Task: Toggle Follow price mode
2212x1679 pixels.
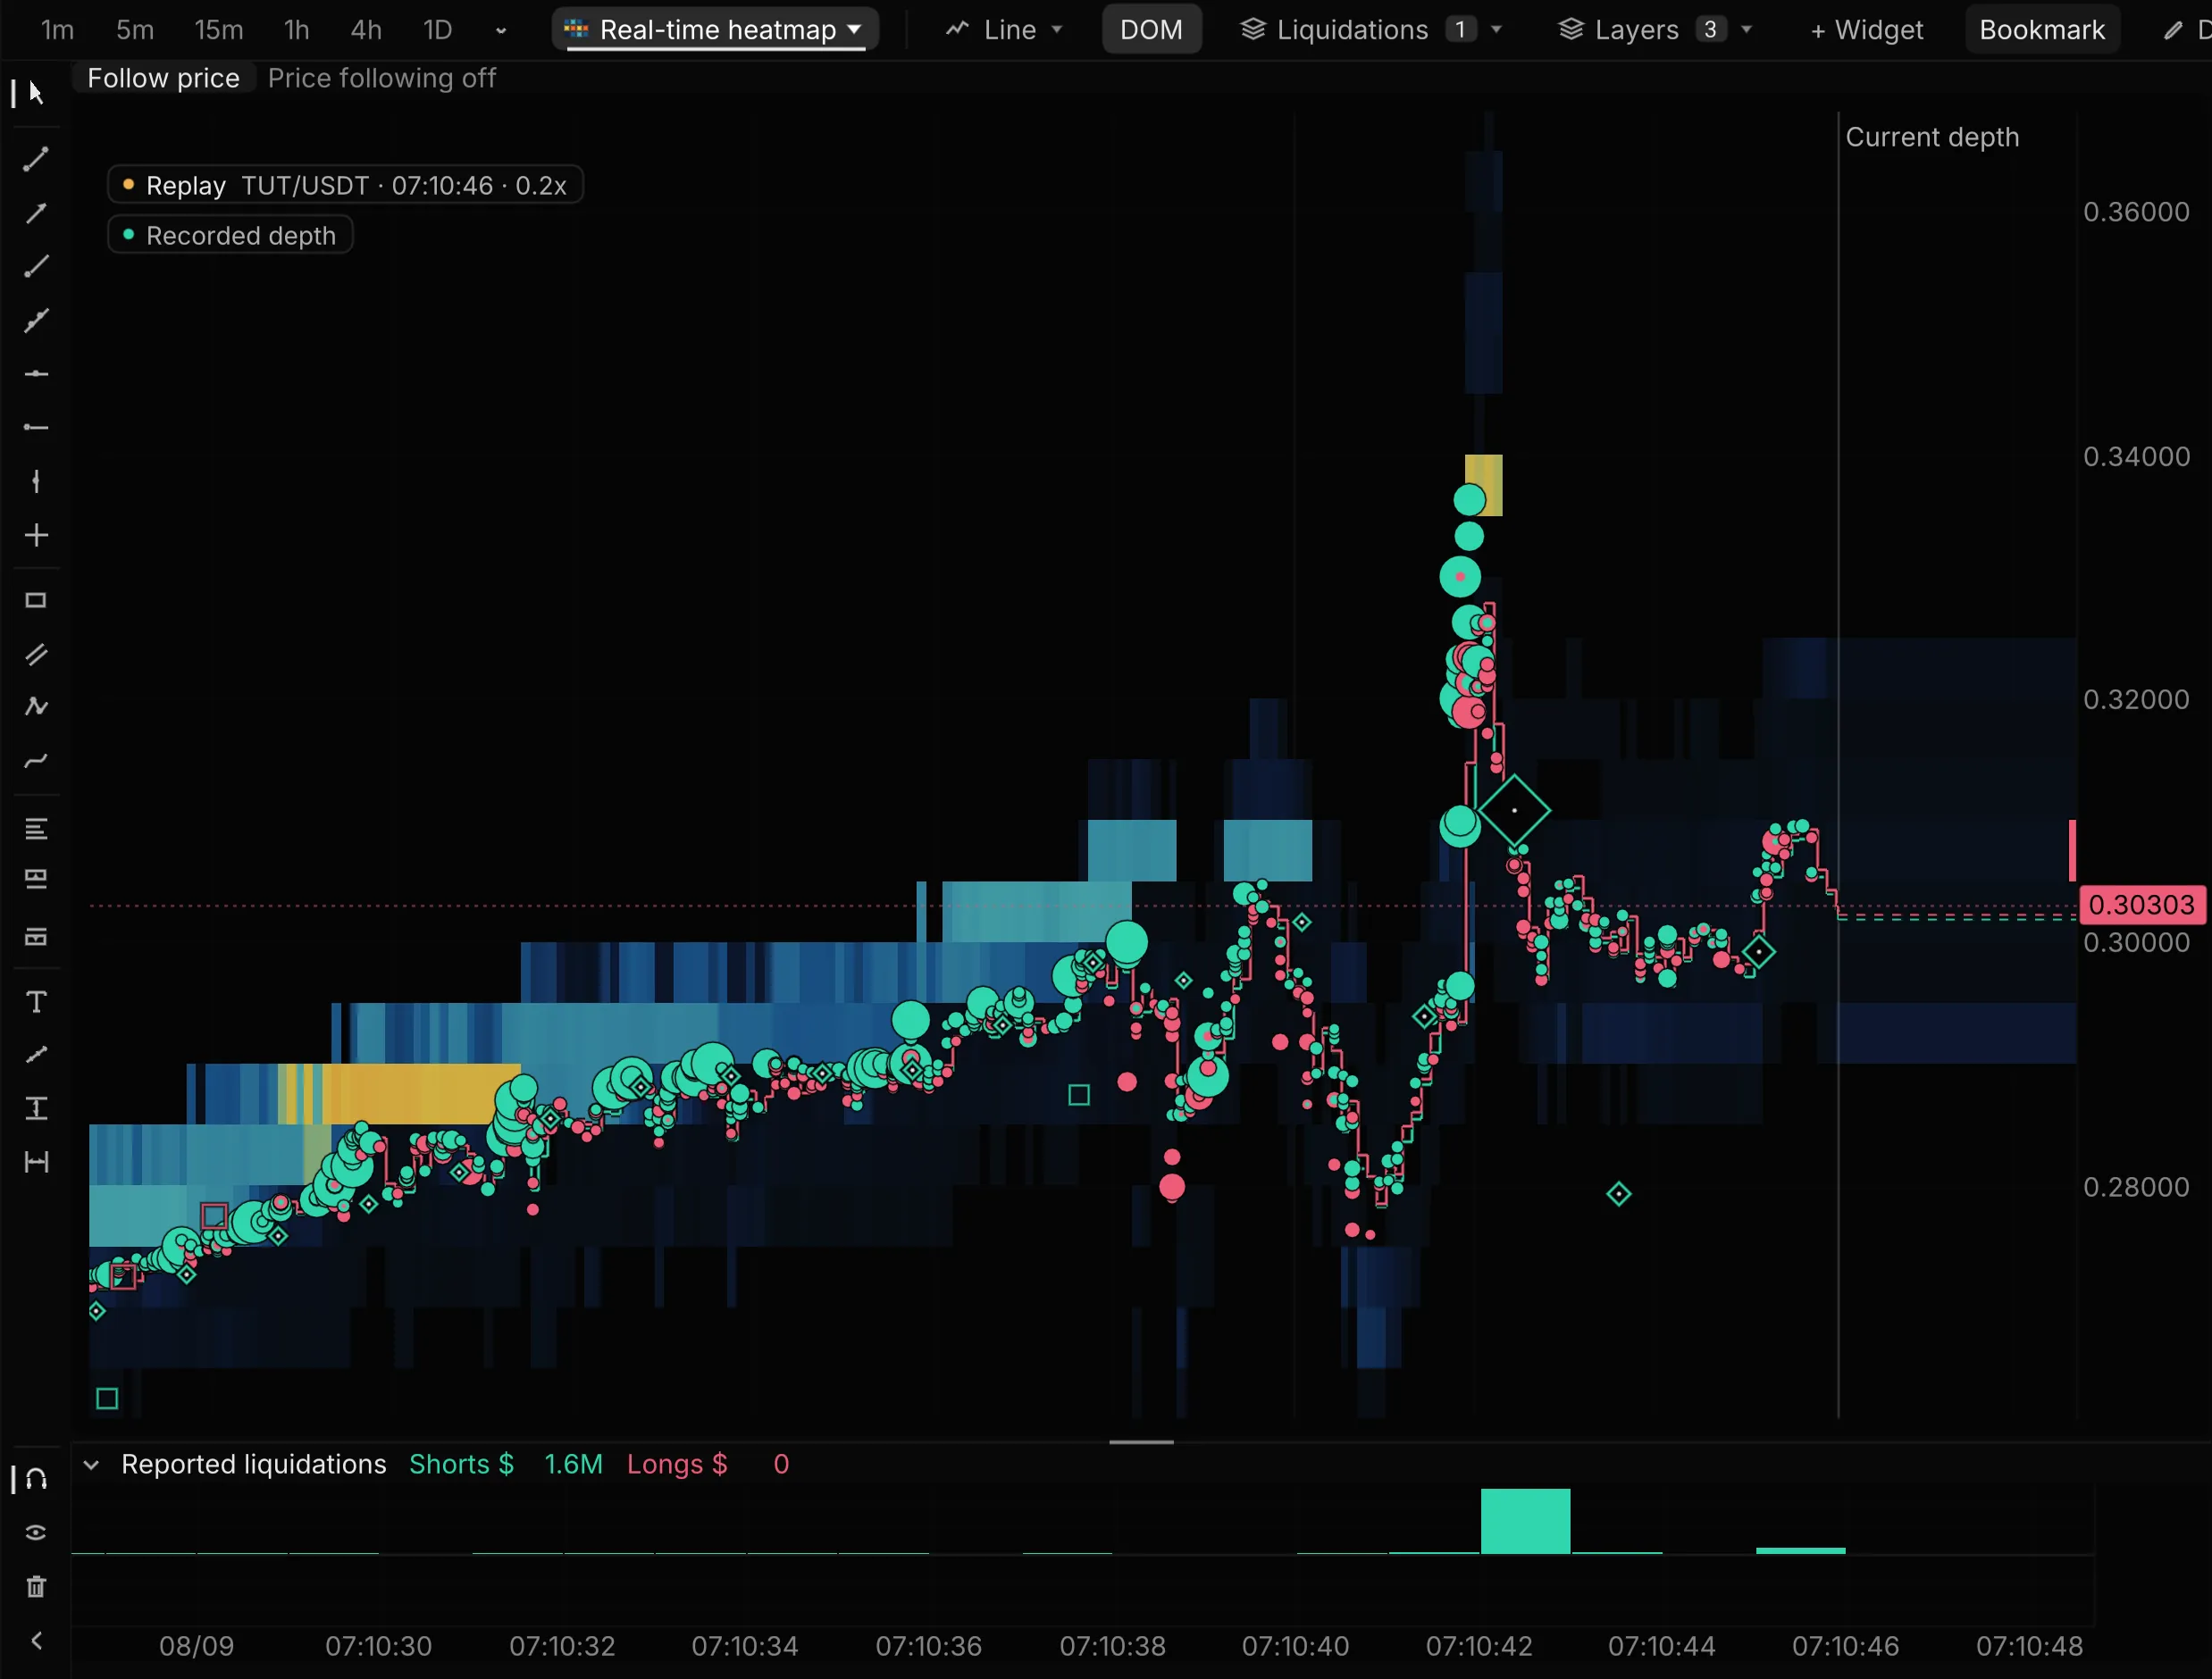Action: [164, 78]
